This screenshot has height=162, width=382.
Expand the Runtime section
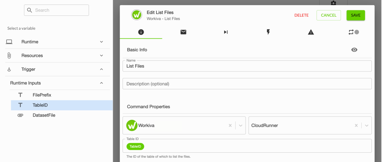(x=102, y=42)
